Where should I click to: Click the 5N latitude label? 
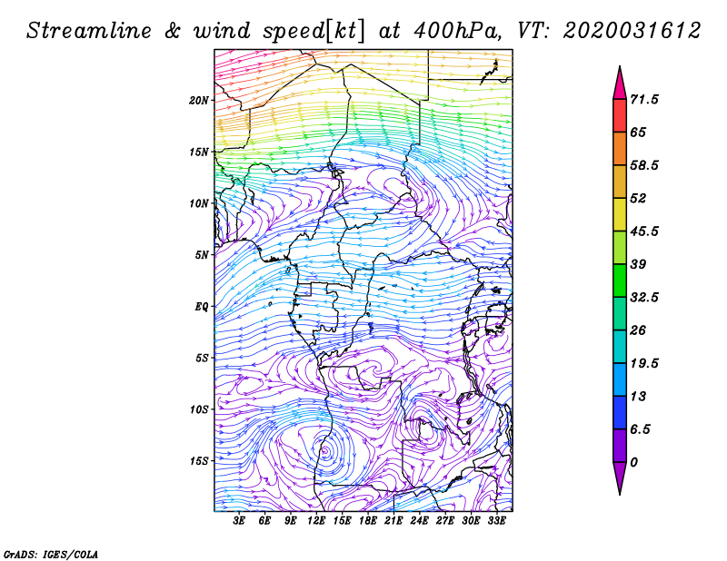[x=202, y=255]
